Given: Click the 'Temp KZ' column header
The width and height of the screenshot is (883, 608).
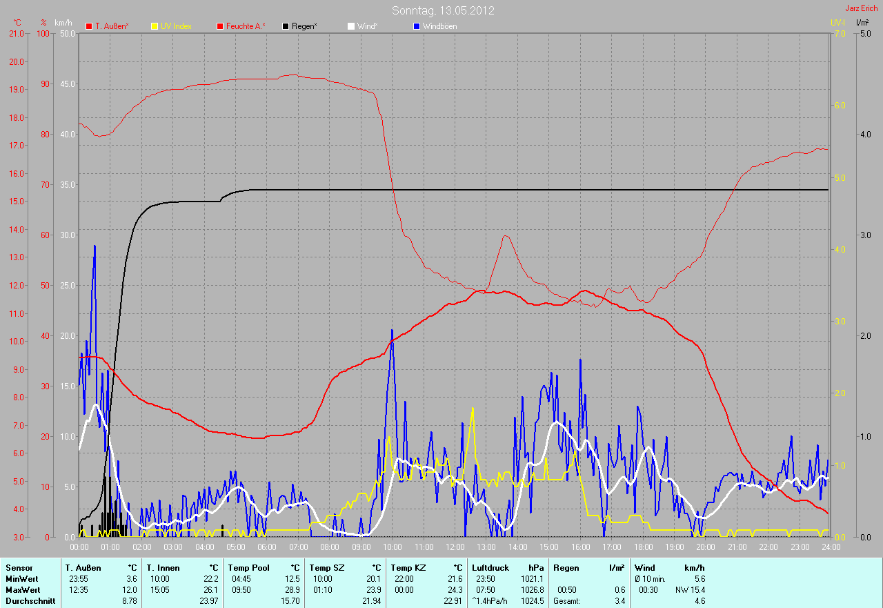Looking at the screenshot, I should 408,567.
